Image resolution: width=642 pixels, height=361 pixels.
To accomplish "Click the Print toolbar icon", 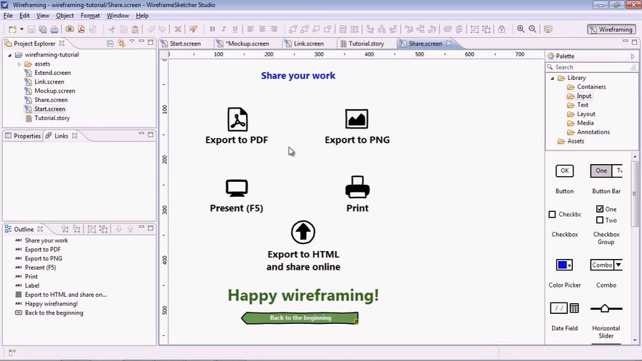I will (x=54, y=29).
